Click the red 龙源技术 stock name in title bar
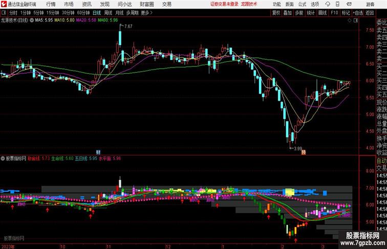Screen dimensions: 387x249 click(249, 4)
